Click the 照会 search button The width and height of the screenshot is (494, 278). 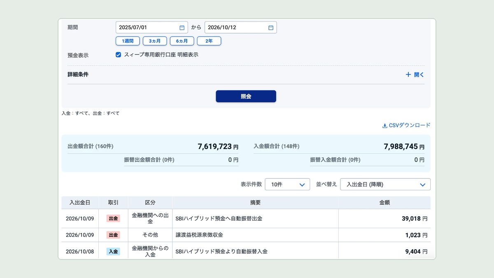coord(246,96)
